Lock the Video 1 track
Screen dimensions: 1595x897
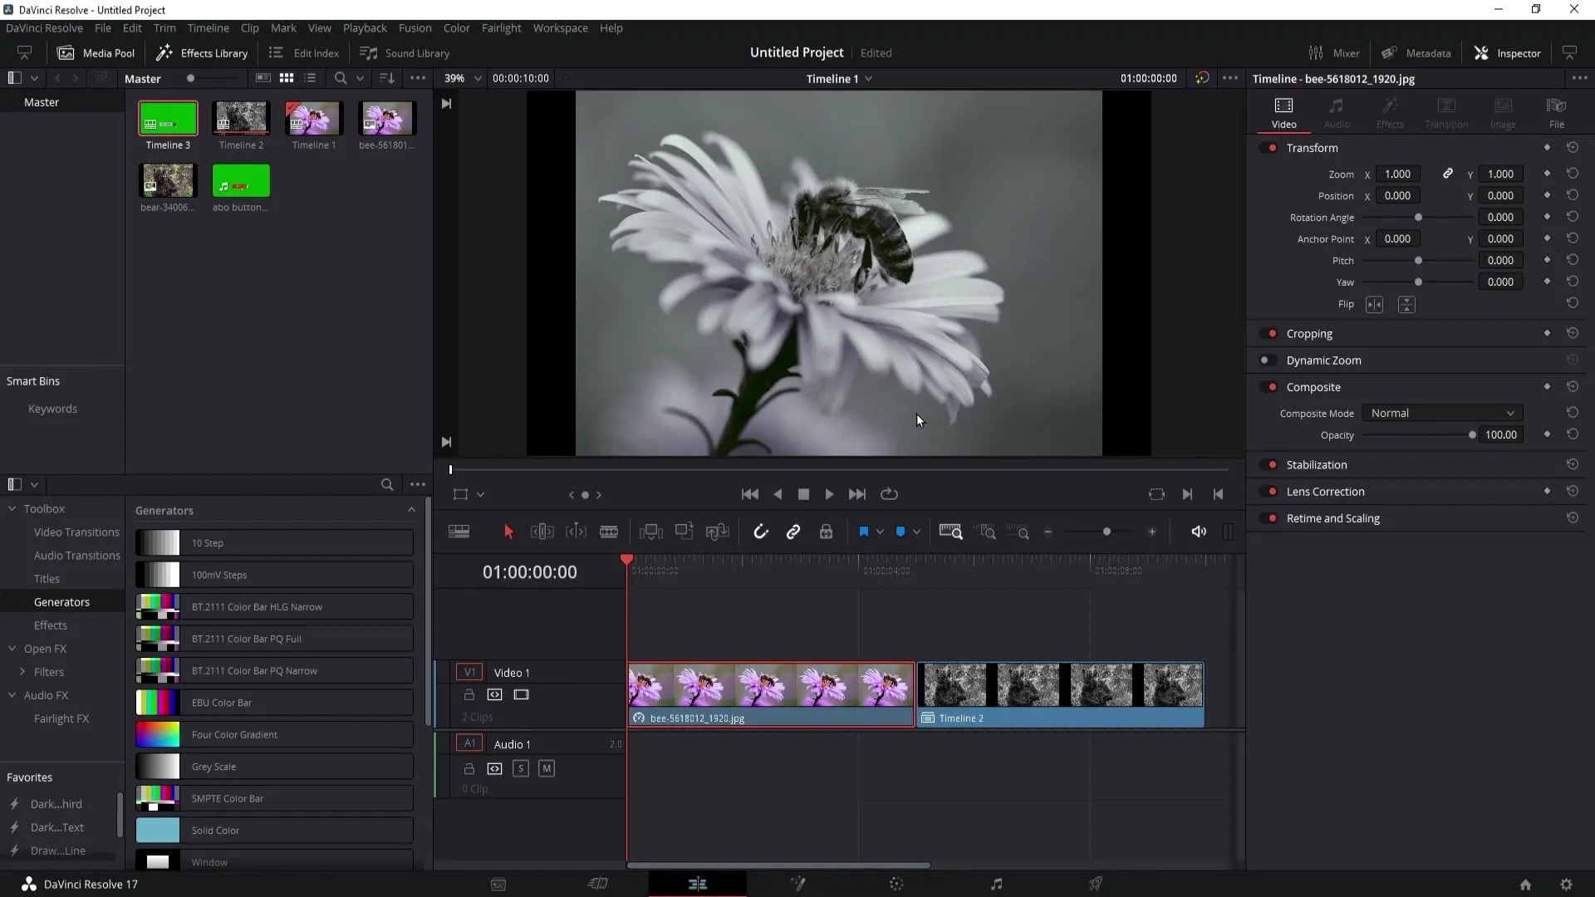469,695
